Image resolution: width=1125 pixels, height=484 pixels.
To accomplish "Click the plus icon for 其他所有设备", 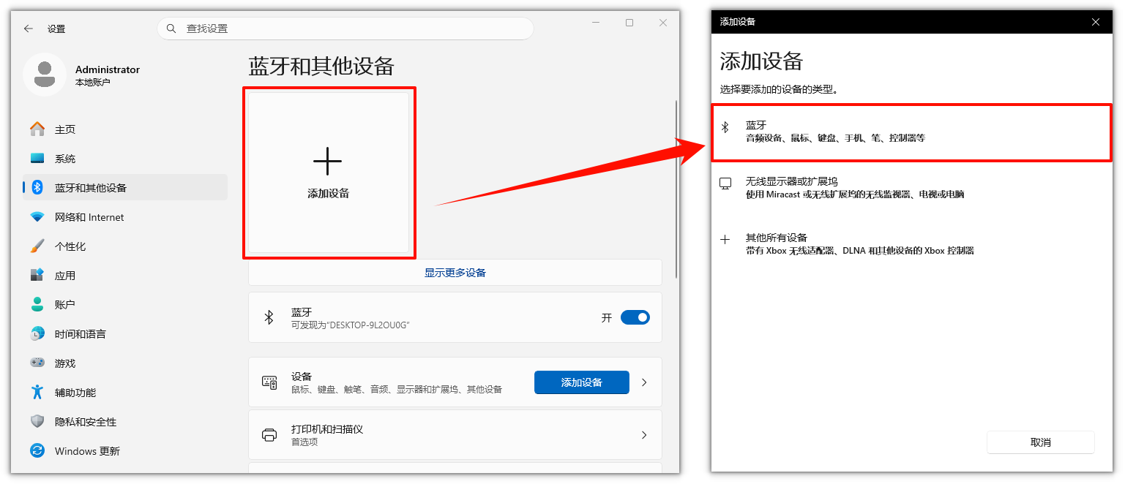I will pos(725,239).
